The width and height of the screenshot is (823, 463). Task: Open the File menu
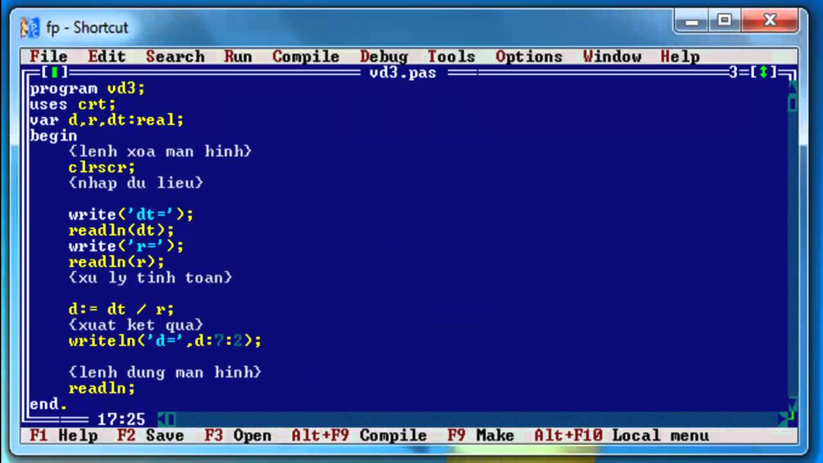click(x=48, y=57)
